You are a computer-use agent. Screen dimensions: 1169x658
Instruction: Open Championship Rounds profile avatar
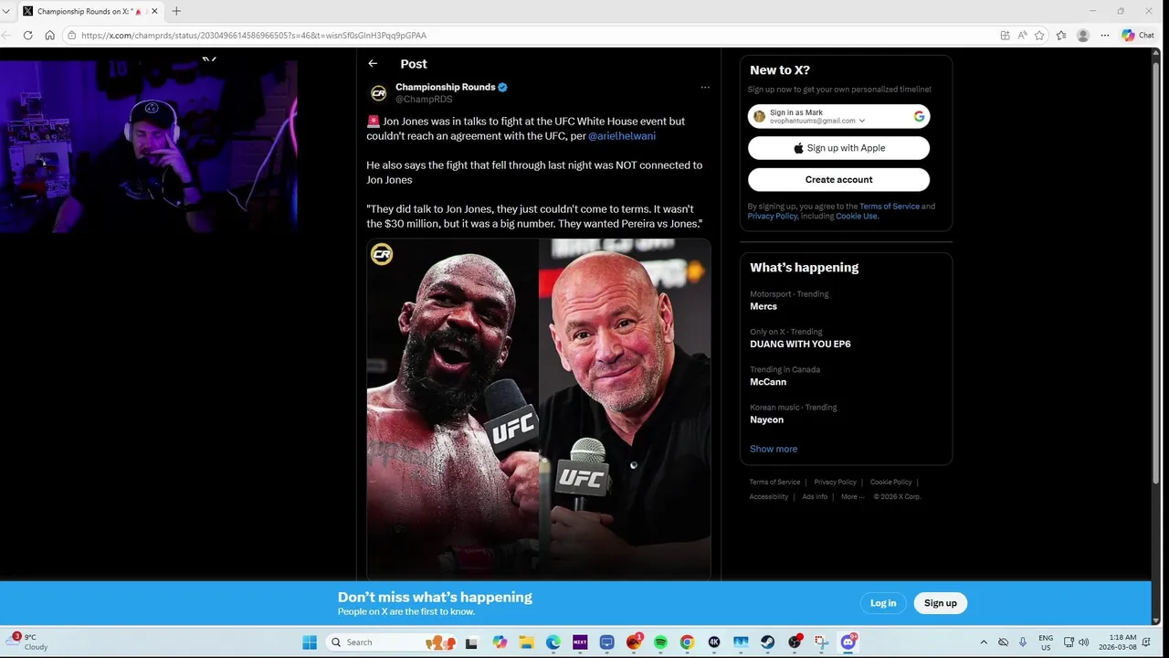pos(378,93)
